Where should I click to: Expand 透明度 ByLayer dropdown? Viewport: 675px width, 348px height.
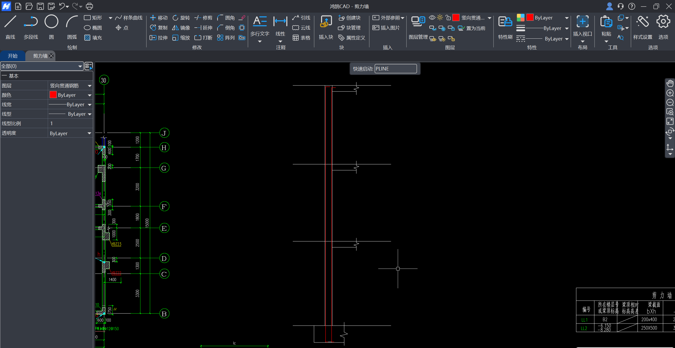tap(89, 133)
